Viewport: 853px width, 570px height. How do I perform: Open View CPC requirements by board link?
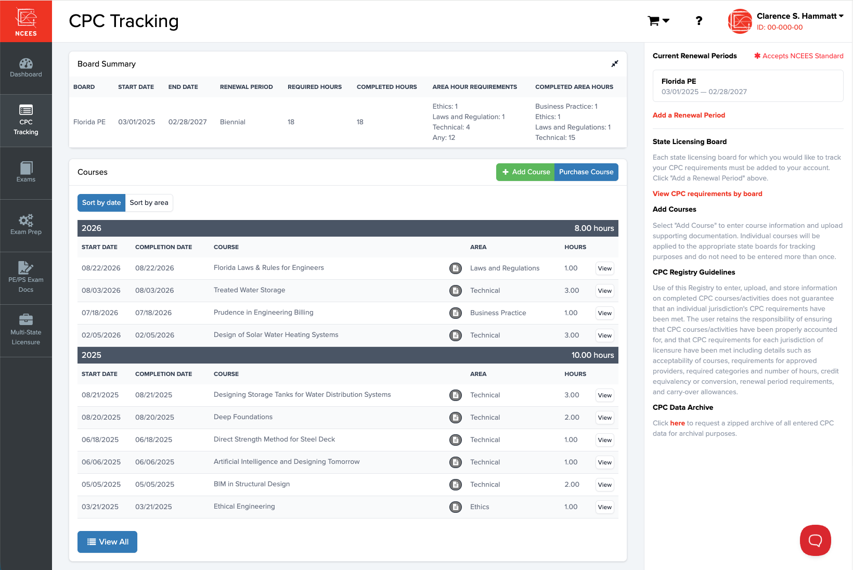point(707,194)
